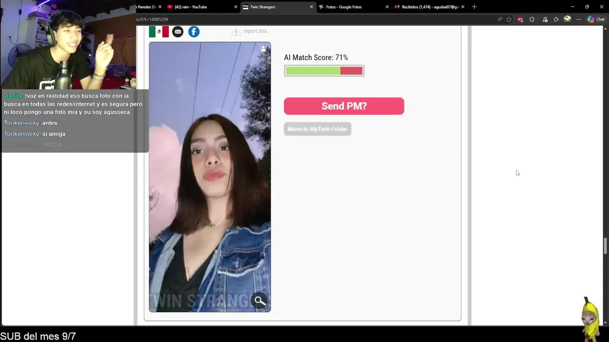The height and width of the screenshot is (342, 609).
Task: Restore down the browser window
Action: pos(587,7)
